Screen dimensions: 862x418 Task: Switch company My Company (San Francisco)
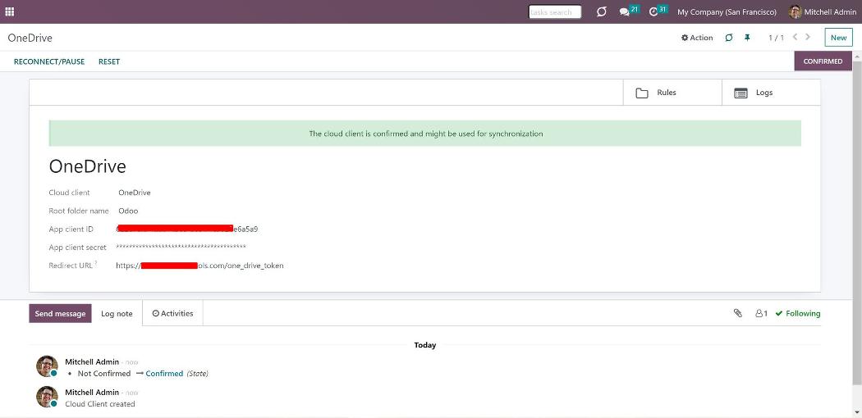coord(727,12)
